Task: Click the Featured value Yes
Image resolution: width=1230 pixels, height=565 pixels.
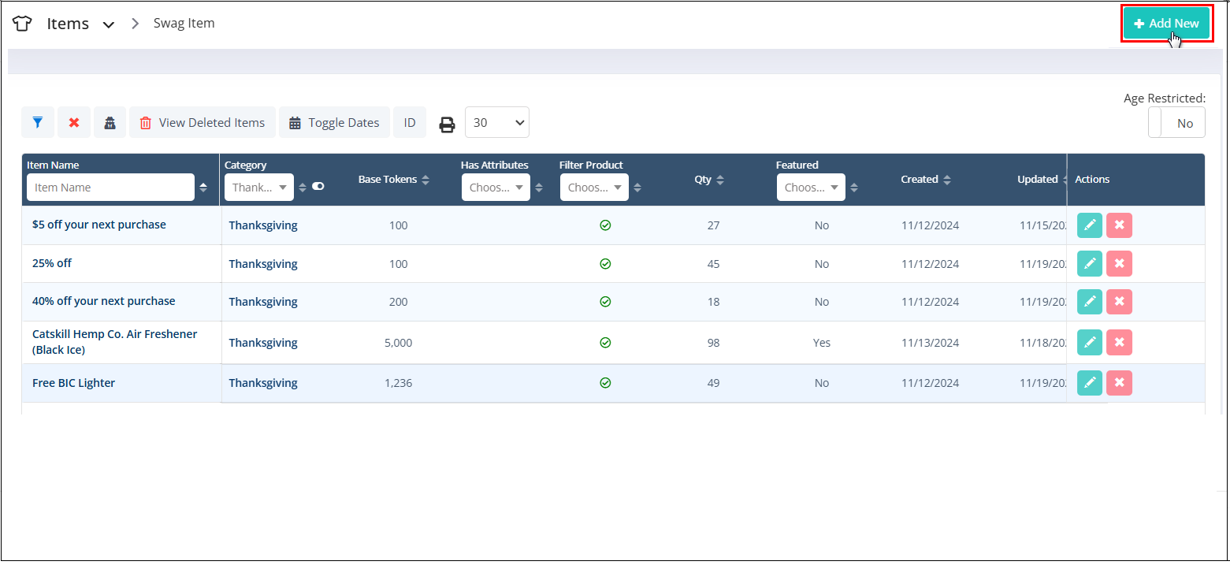Action: [x=822, y=343]
